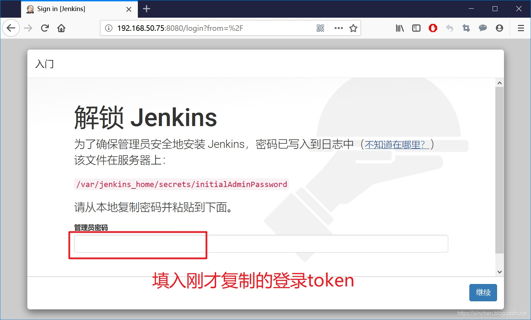Viewport: 531px width, 320px height.
Task: Open the Firefox account profile icon
Action: [x=499, y=28]
